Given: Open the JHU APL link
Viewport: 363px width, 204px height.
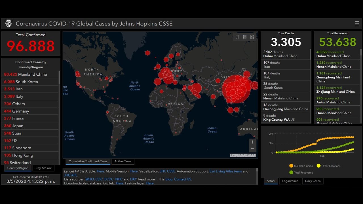Looking at the screenshot, I should [x=71, y=175].
